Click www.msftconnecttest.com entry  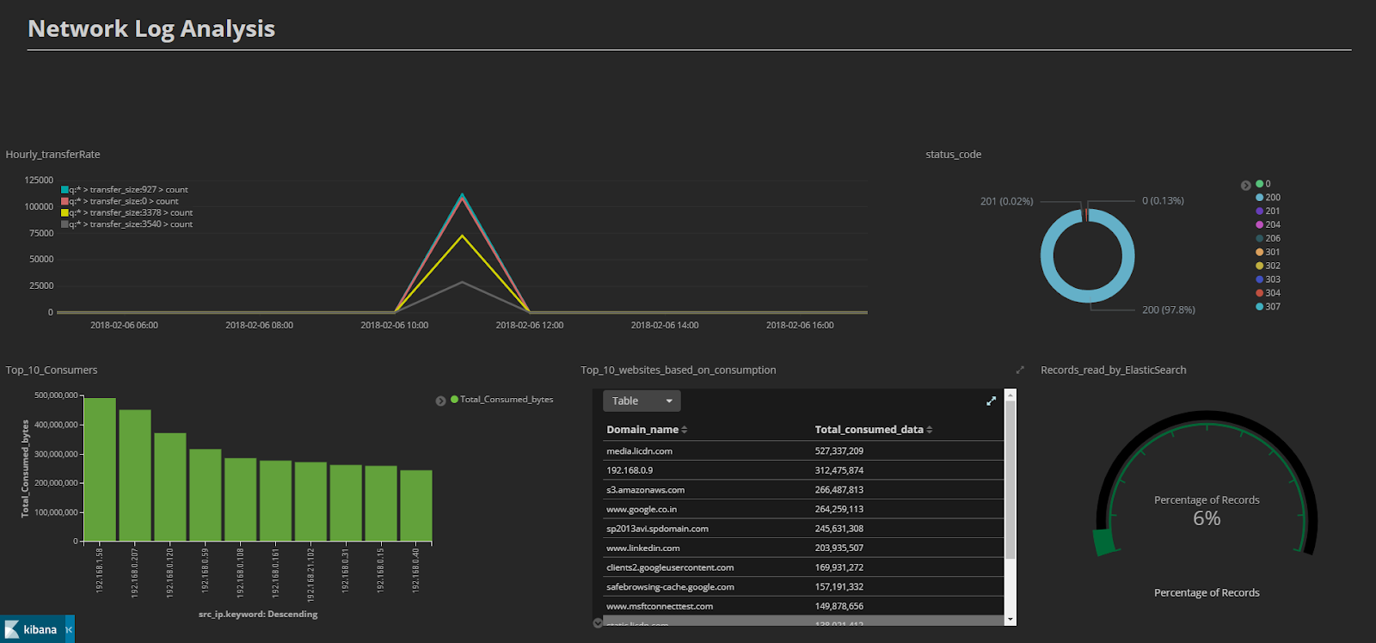coord(660,606)
